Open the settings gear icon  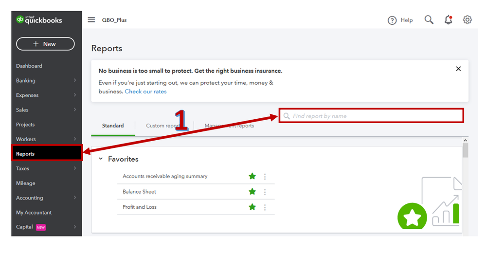coord(468,20)
